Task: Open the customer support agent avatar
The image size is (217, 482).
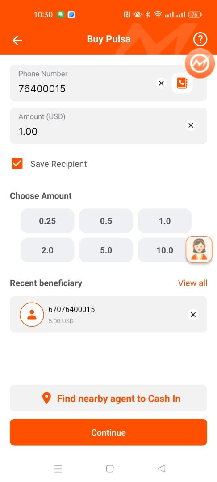Action: 199,249
